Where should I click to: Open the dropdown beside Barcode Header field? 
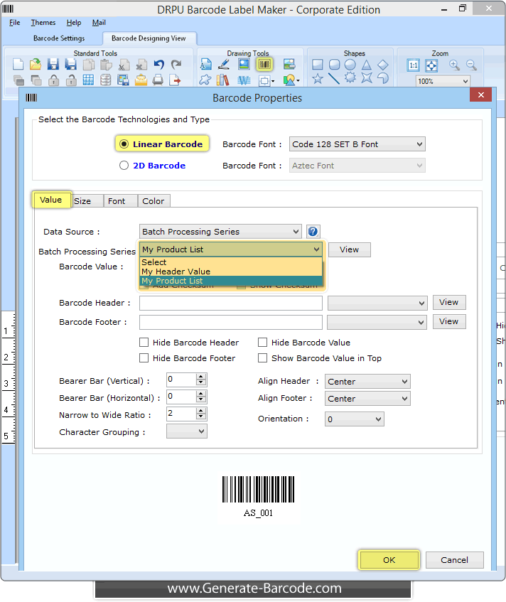point(377,303)
